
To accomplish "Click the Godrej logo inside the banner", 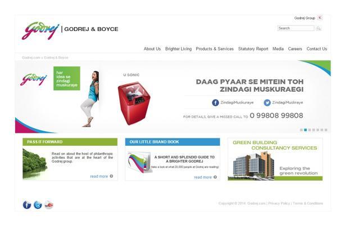I will [x=34, y=79].
